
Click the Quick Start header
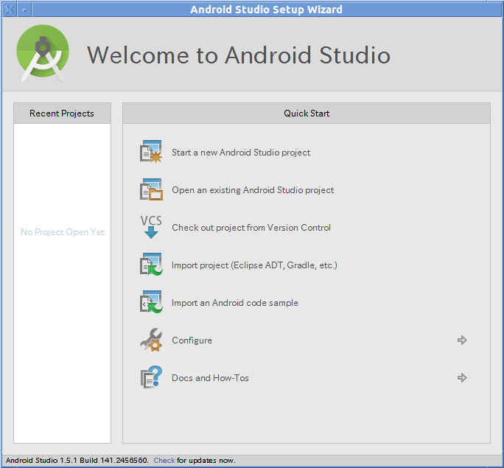[x=307, y=113]
